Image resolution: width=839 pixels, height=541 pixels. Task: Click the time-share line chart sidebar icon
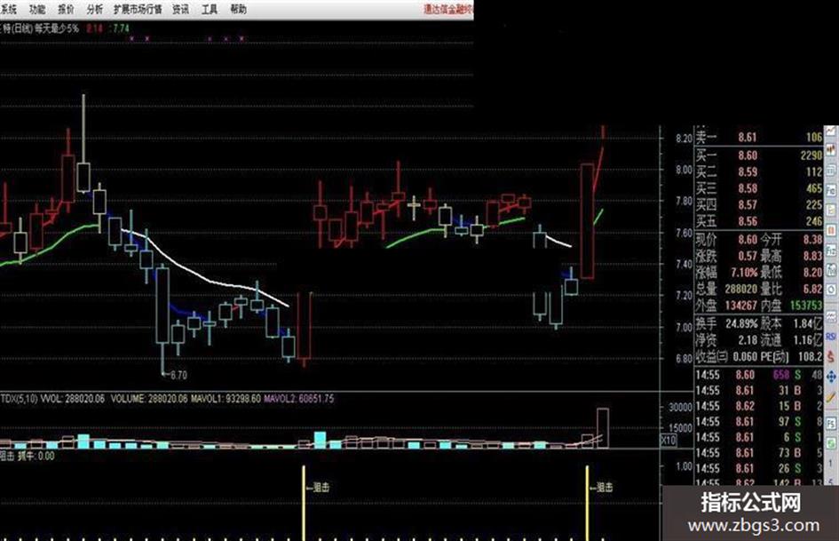(x=831, y=131)
